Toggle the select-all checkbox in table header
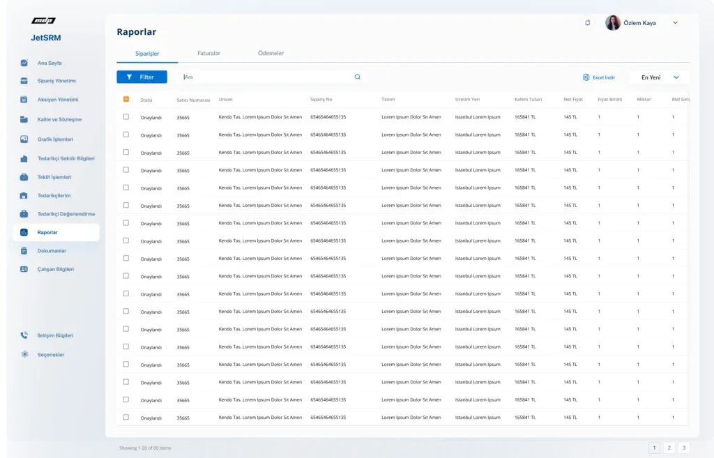Image resolution: width=714 pixels, height=458 pixels. click(126, 99)
